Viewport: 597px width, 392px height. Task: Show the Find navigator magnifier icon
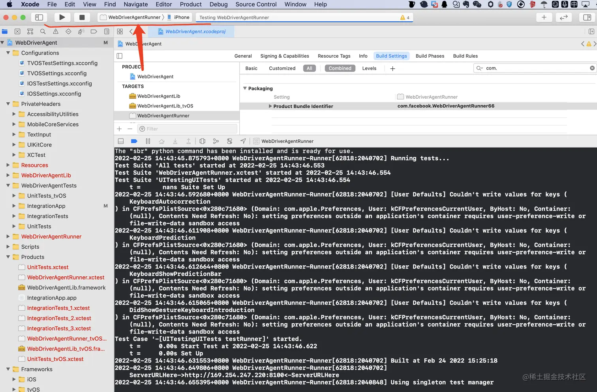point(43,32)
